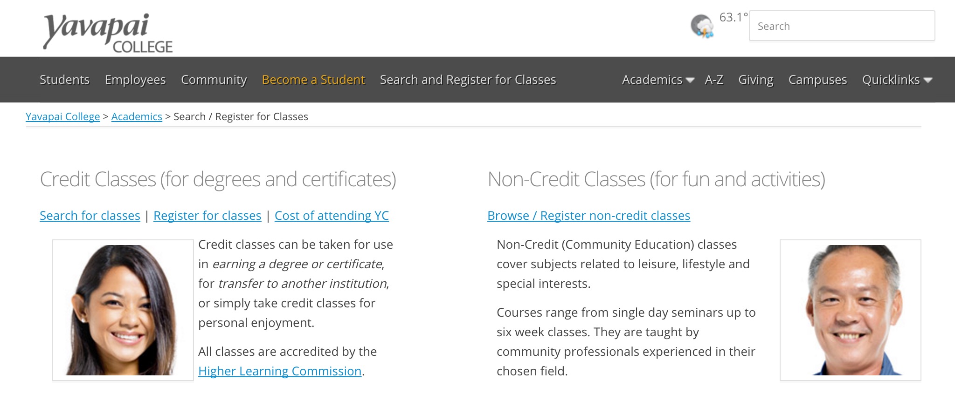This screenshot has width=955, height=394.
Task: Go to the Community nav item
Action: pyautogui.click(x=214, y=80)
